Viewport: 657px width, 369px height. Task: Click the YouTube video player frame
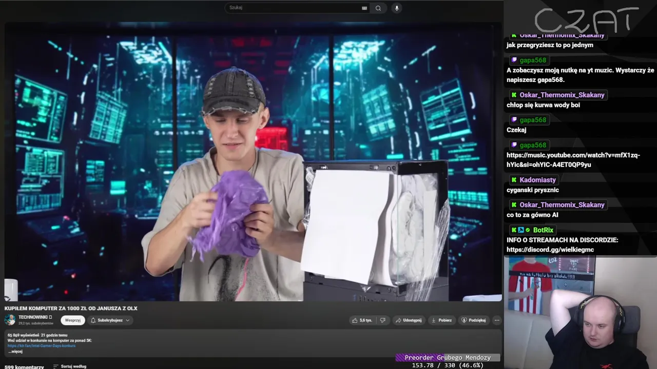(x=254, y=161)
